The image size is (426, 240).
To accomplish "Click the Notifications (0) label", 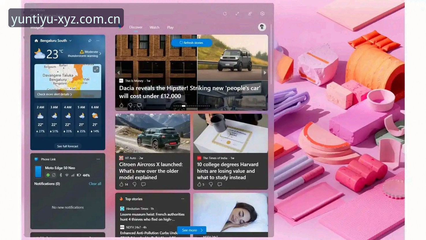I will (x=47, y=184).
